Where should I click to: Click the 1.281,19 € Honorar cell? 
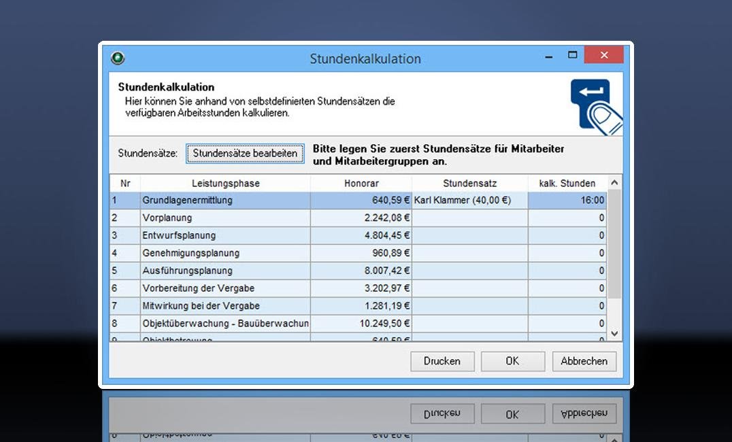tap(361, 306)
